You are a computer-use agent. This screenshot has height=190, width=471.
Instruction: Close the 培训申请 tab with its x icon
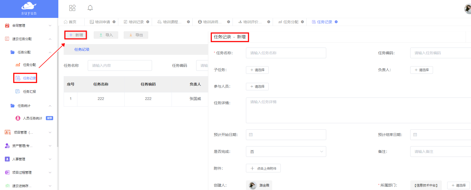click(x=114, y=22)
